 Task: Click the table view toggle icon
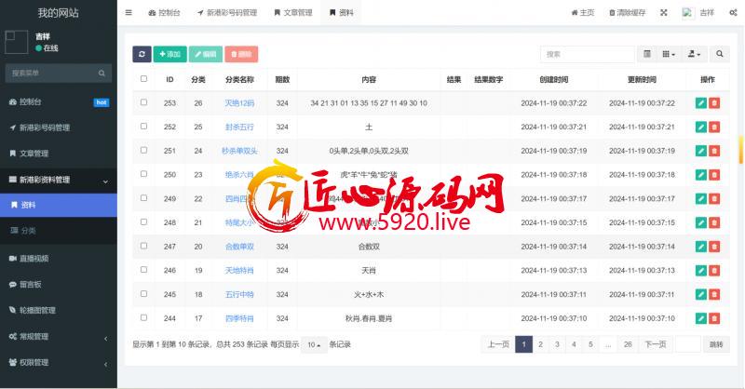pyautogui.click(x=647, y=55)
